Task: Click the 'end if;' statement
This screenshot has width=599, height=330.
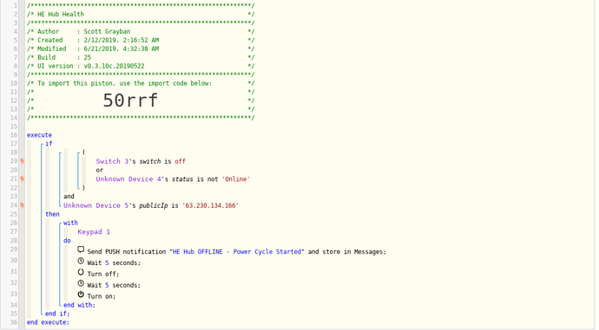Action: (x=57, y=314)
